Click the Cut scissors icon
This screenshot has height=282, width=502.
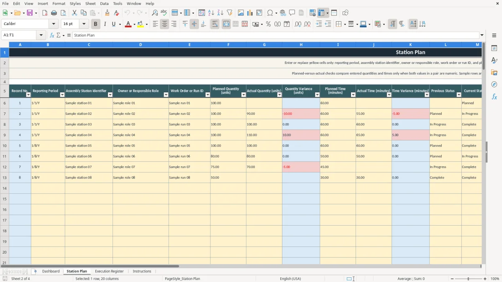(x=74, y=13)
